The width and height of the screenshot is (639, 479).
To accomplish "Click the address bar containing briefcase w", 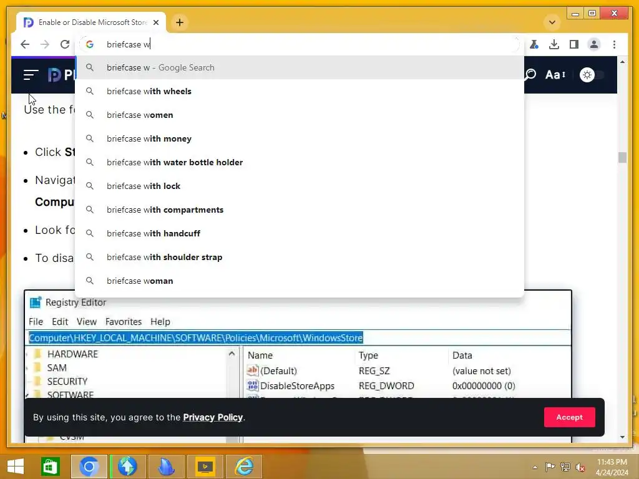I will [300, 44].
